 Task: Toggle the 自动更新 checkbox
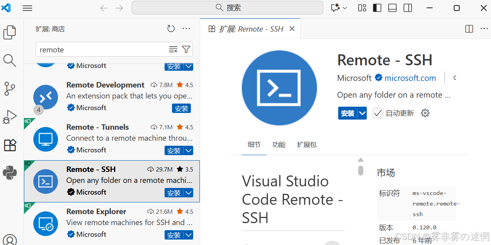tap(378, 113)
